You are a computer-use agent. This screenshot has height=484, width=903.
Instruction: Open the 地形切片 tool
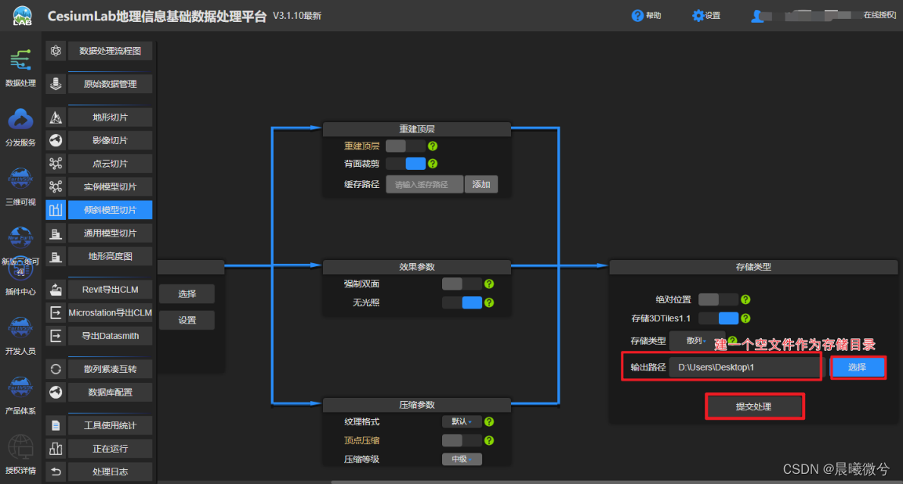(110, 117)
